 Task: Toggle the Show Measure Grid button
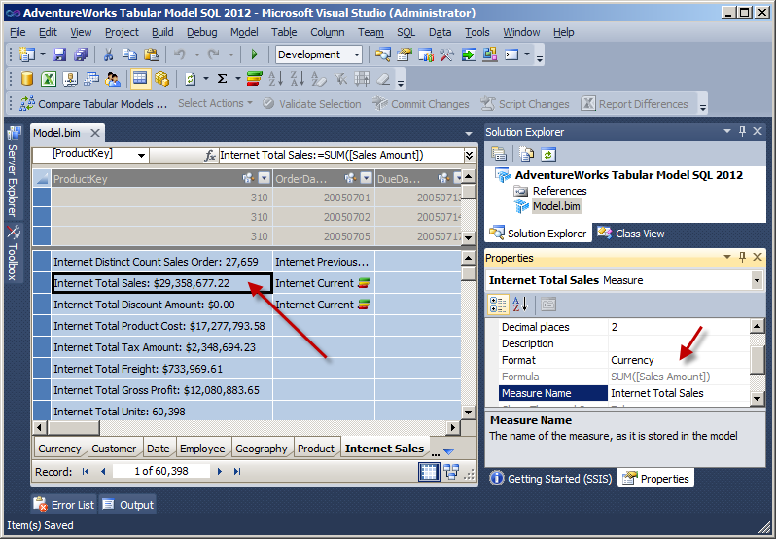coord(140,79)
